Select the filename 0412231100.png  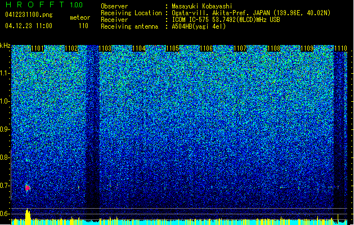29,15
